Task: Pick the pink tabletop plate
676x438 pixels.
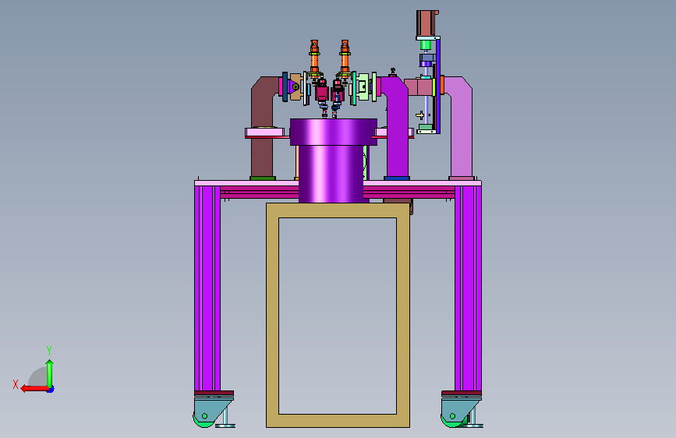Action: 338,183
